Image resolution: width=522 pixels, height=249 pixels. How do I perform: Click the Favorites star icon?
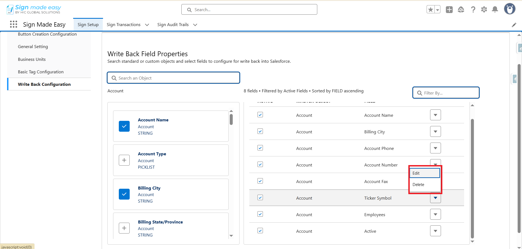(x=430, y=10)
